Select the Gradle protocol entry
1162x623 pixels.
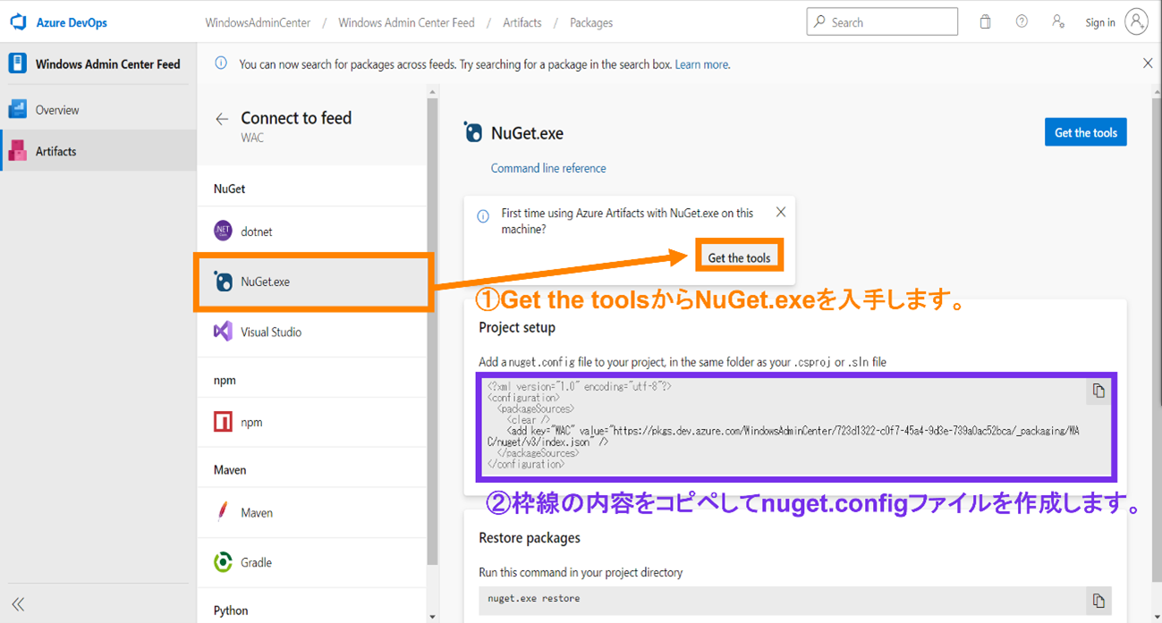(x=312, y=562)
